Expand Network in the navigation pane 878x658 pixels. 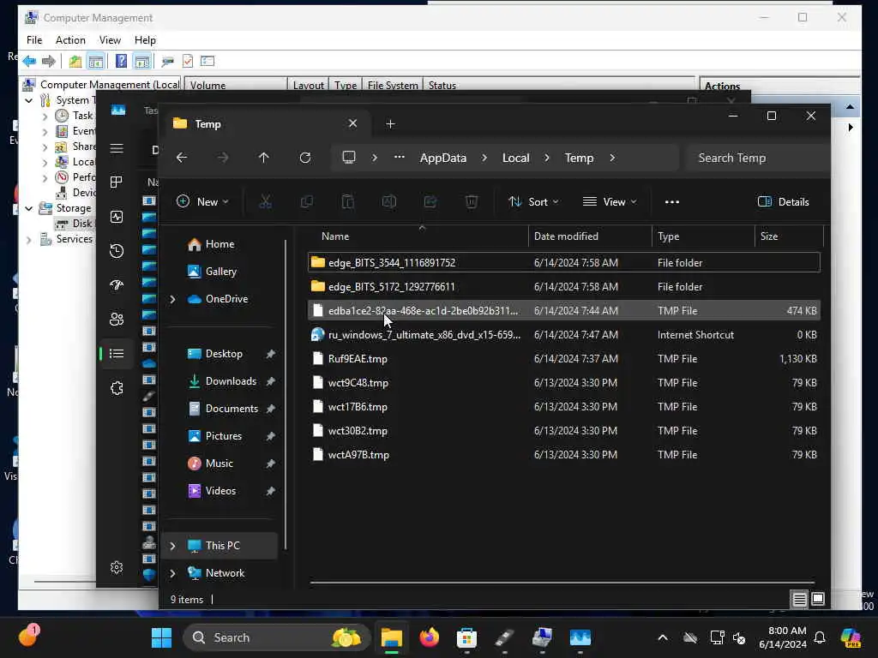173,573
